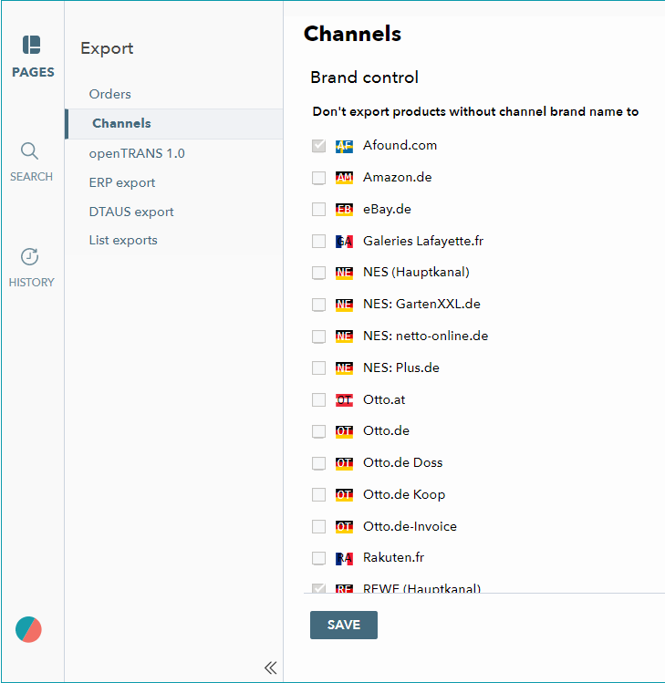Image resolution: width=665 pixels, height=683 pixels.
Task: Click the Otto.de Koop label
Action: tap(404, 495)
